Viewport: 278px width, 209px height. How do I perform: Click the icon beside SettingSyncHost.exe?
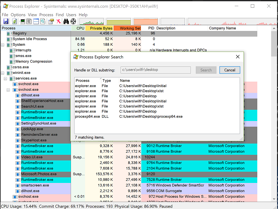click(x=18, y=123)
